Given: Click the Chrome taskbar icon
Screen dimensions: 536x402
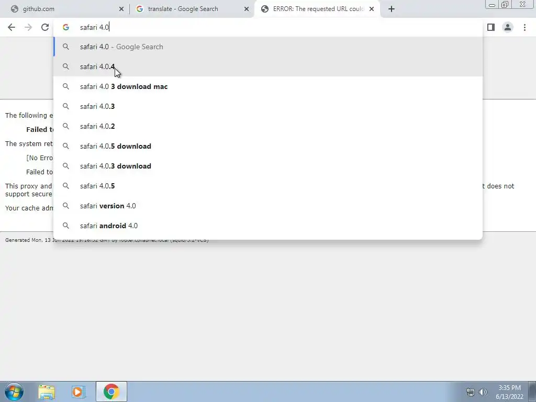Looking at the screenshot, I should (x=111, y=392).
